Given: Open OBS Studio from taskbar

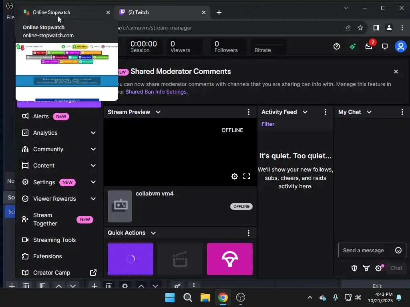Looking at the screenshot, I should 240,297.
